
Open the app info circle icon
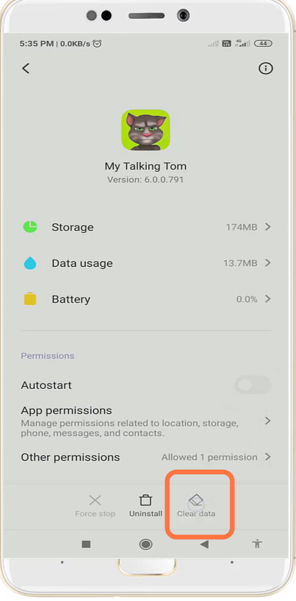click(x=266, y=68)
